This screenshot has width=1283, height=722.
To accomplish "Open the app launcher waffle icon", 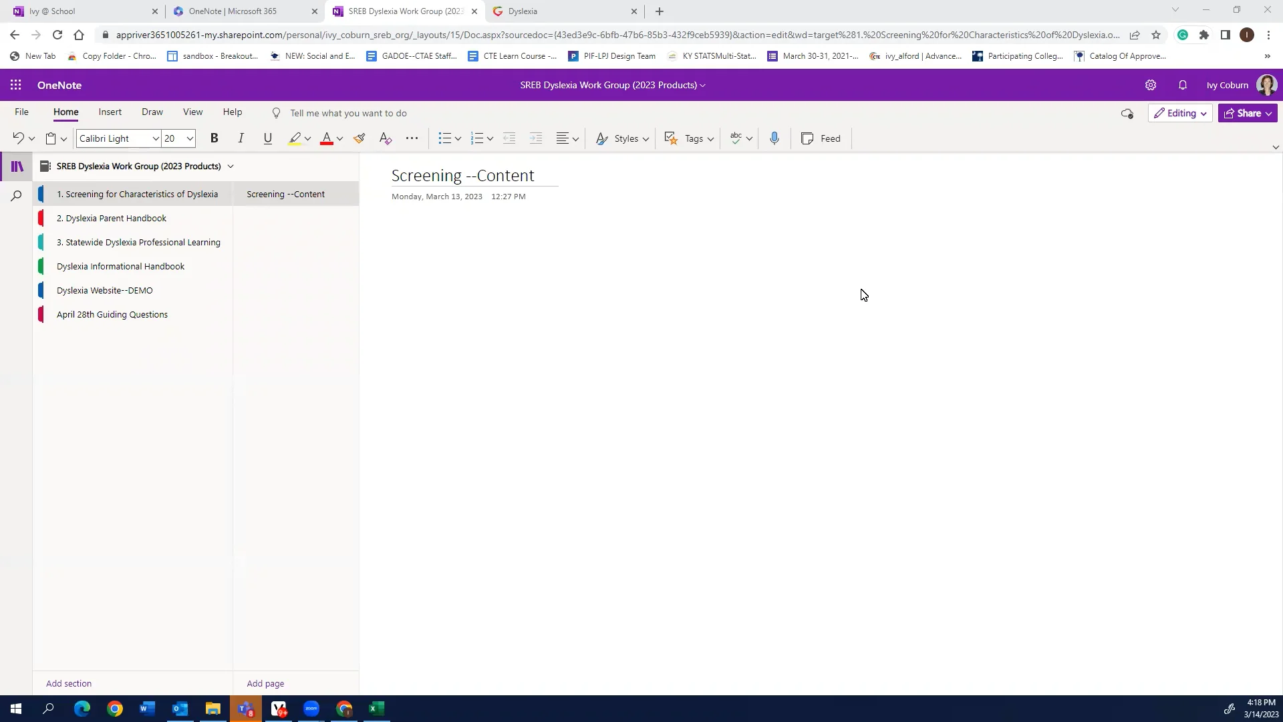I will [16, 85].
